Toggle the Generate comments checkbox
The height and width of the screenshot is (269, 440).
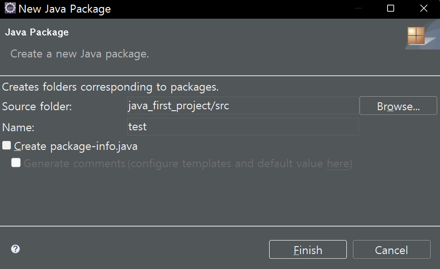pyautogui.click(x=16, y=163)
